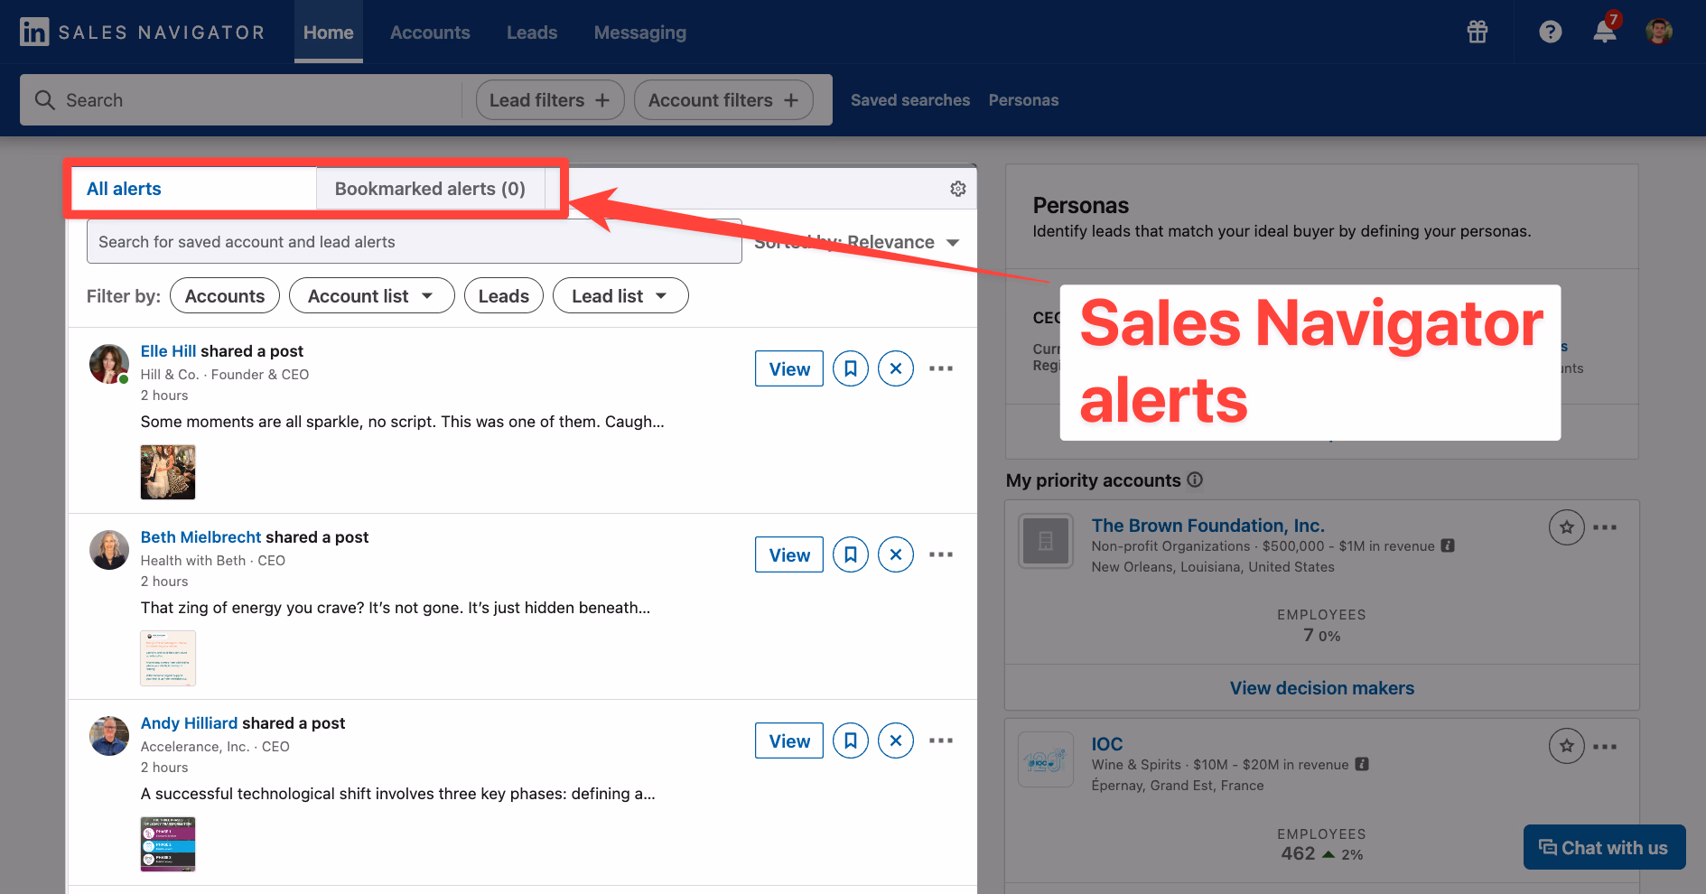
Task: Dismiss the Andy Hilliard alert
Action: 896,740
